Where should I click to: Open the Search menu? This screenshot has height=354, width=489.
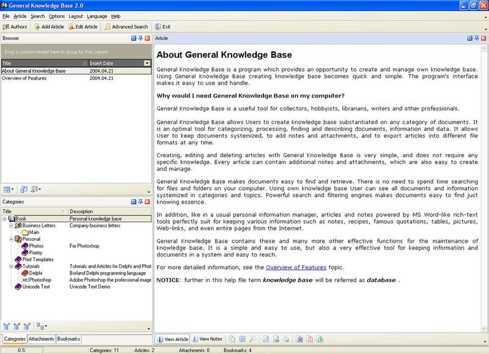point(38,17)
